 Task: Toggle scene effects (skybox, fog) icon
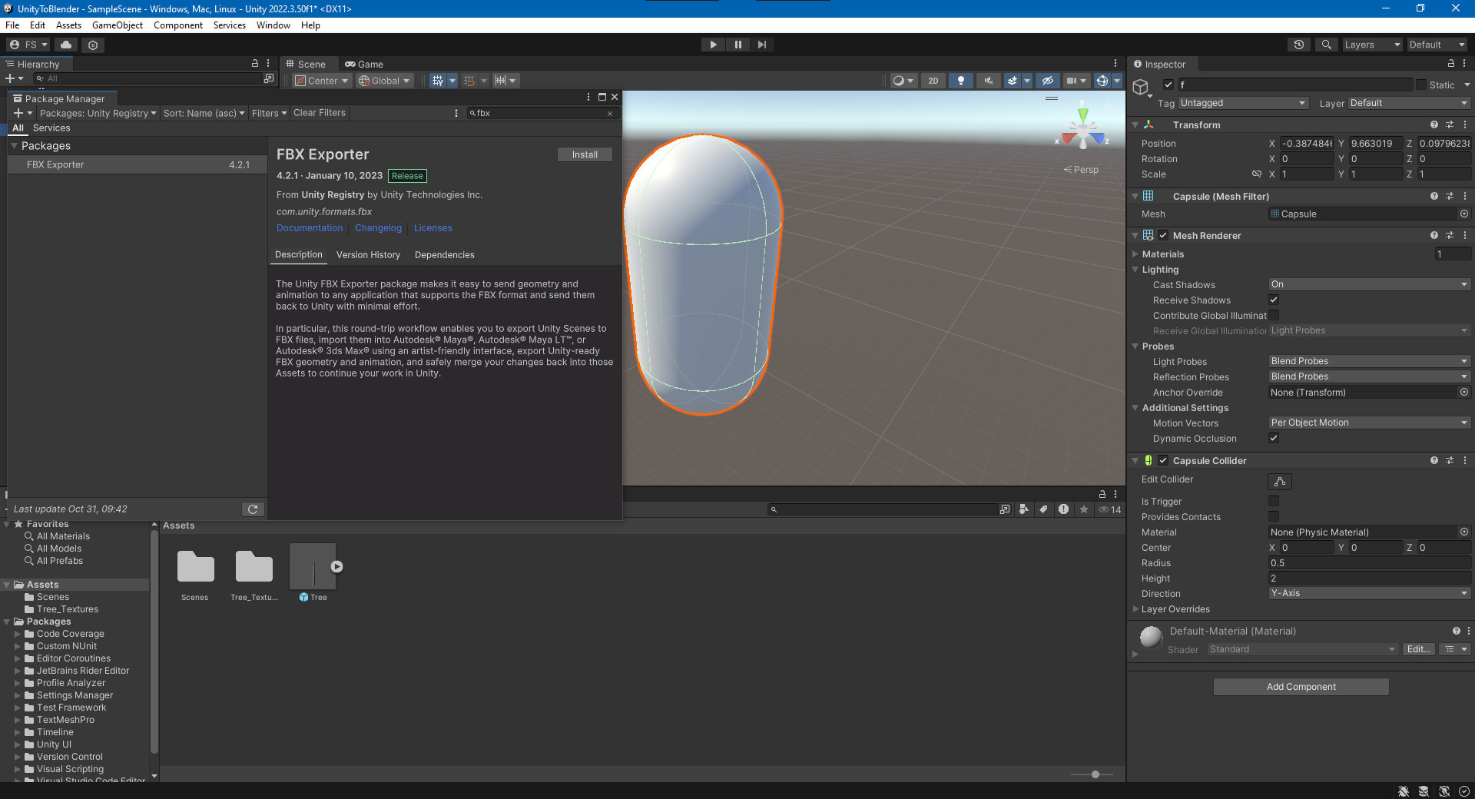pos(1013,81)
